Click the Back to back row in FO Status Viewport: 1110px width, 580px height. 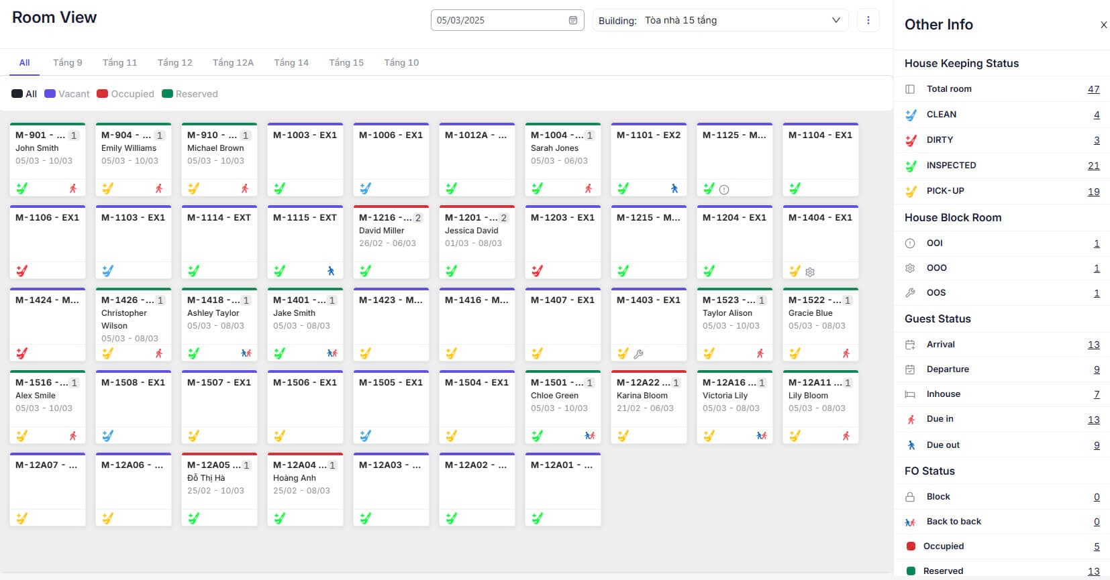tap(1002, 522)
